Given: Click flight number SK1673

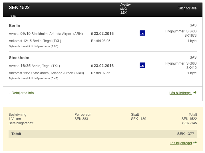Looking at the screenshot, I should [x=190, y=36].
